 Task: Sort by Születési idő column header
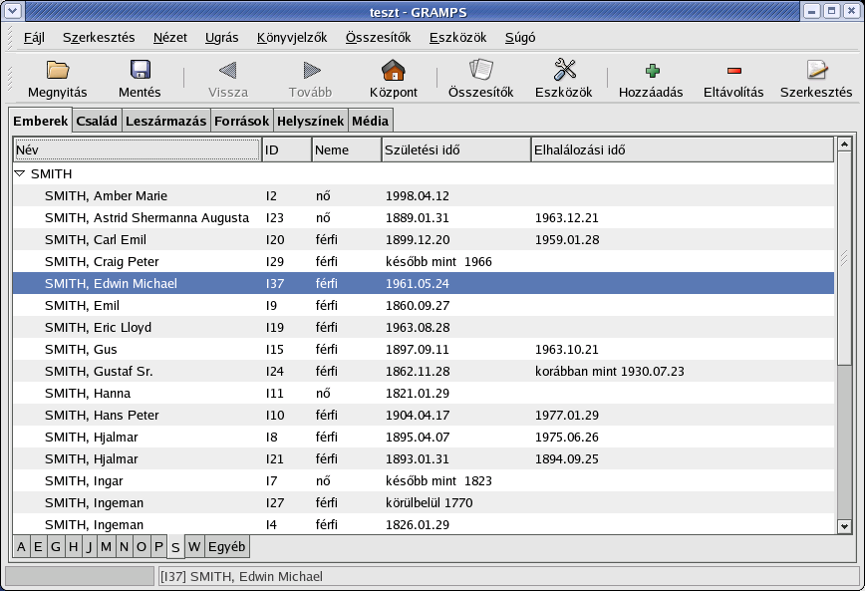[455, 149]
